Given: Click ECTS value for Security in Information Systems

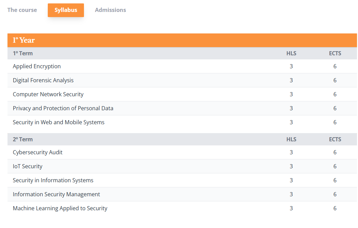Looking at the screenshot, I should point(335,180).
